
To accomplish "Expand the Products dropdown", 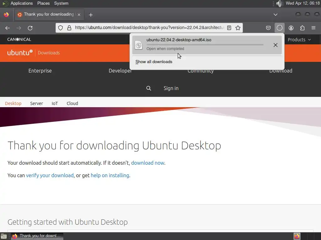I will point(299,40).
